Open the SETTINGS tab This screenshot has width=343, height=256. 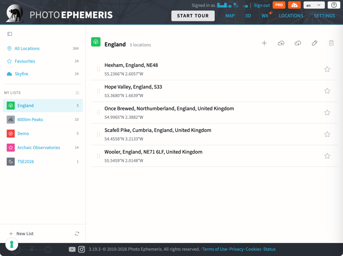[325, 16]
